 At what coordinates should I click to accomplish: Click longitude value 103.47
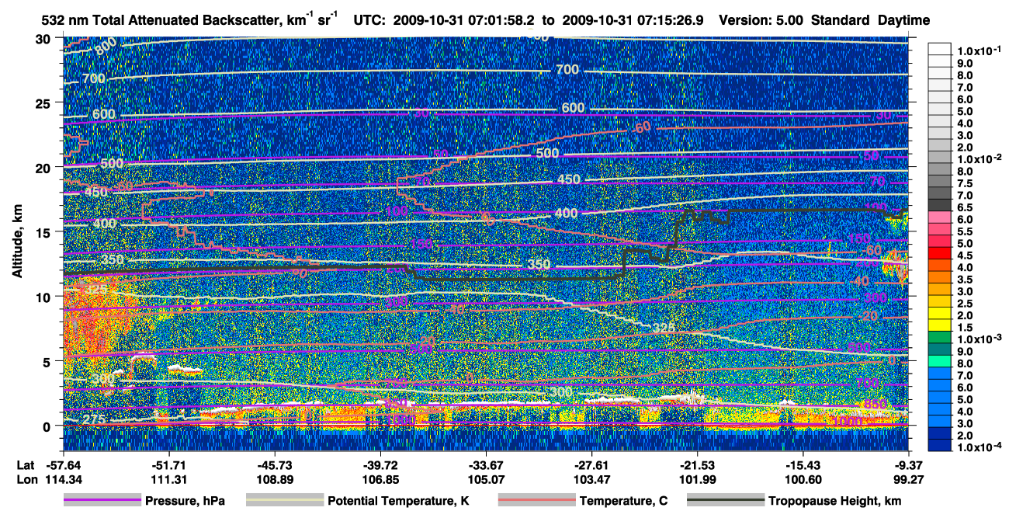tap(591, 479)
